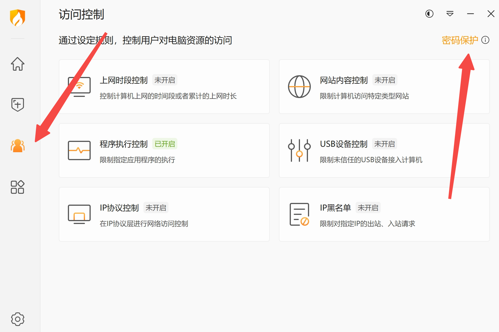Viewport: 499px width, 332px height.
Task: Open the security tools grid icon
Action: click(17, 187)
